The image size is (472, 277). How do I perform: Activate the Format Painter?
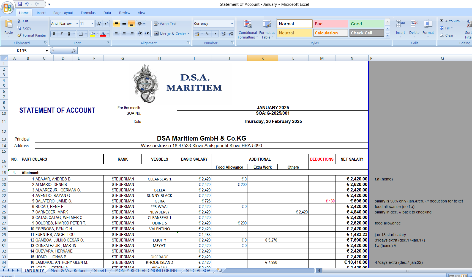pos(32,35)
